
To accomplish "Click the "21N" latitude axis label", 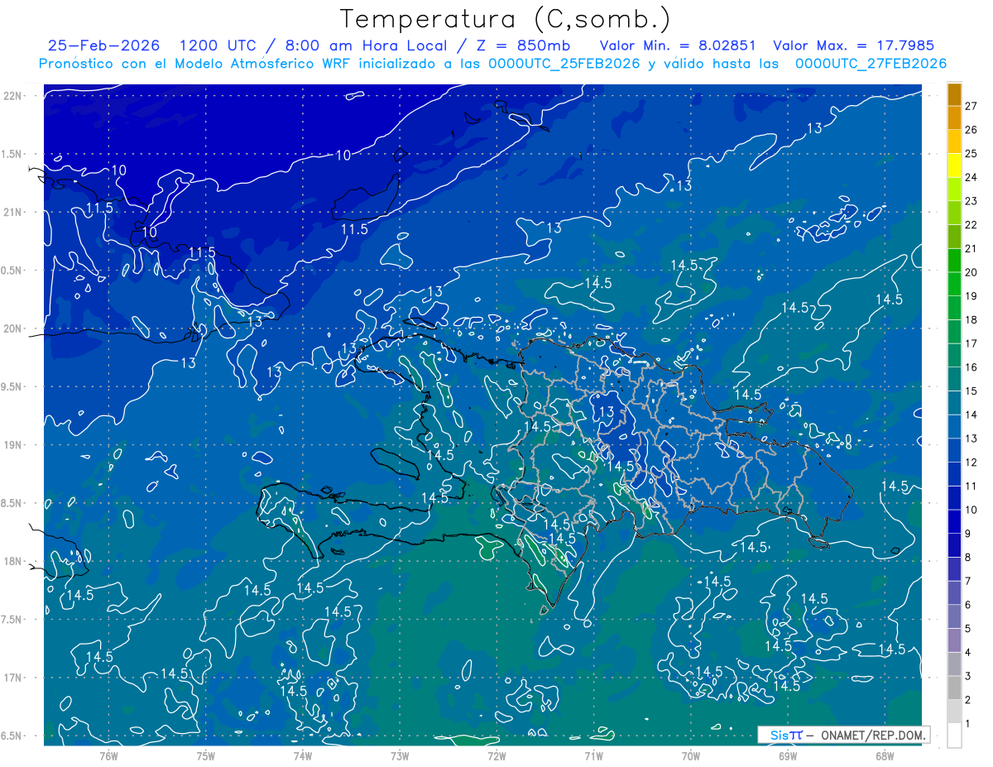I will [x=13, y=212].
